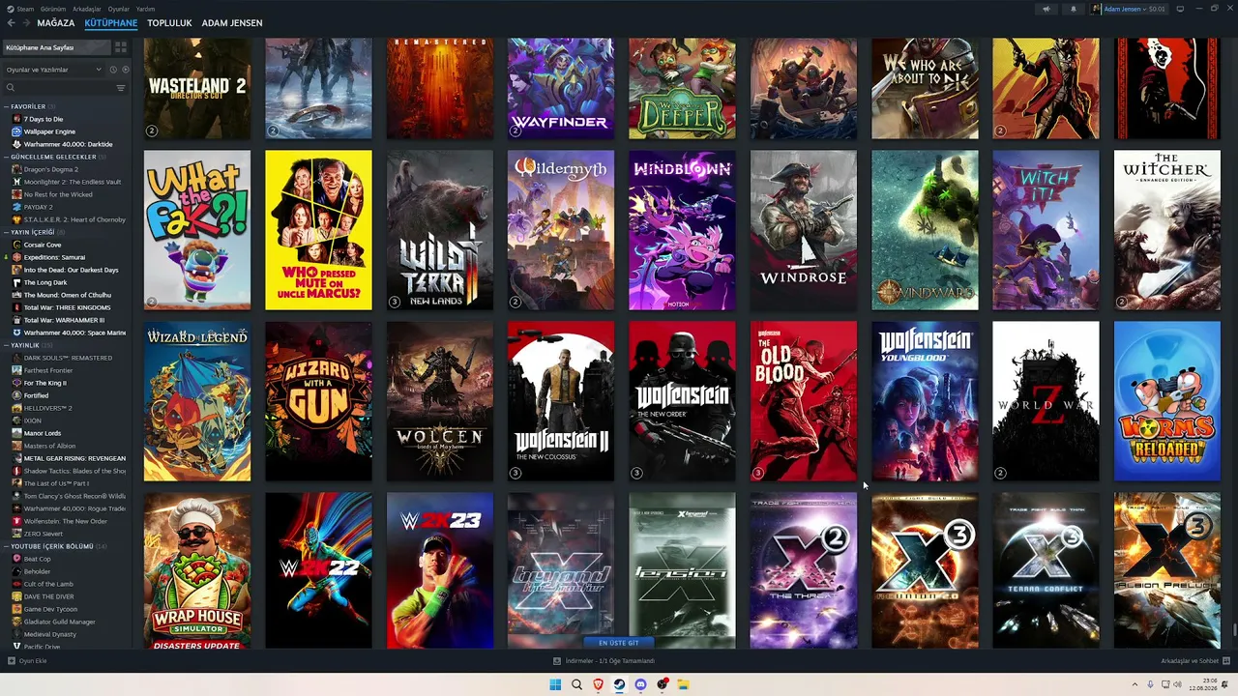Screen dimensions: 1238x696
Task: Open the Arkadaşlar menu
Action: (x=86, y=9)
